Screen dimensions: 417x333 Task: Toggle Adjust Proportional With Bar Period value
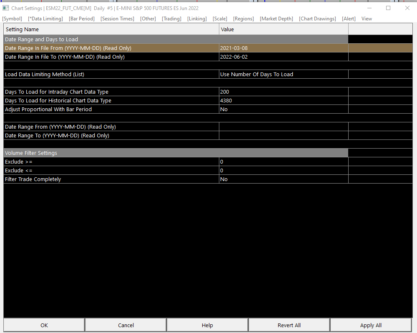coord(284,109)
